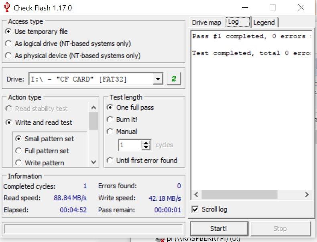Image resolution: width=317 pixels, height=242 pixels.
Task: Select Full pattern set option
Action: click(x=18, y=150)
